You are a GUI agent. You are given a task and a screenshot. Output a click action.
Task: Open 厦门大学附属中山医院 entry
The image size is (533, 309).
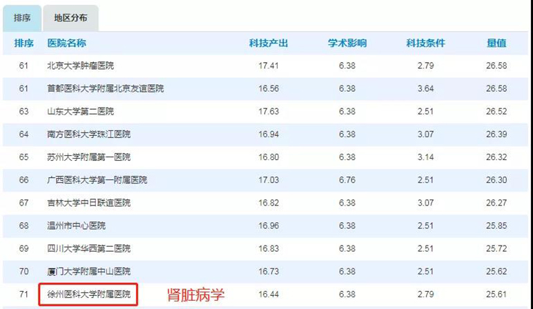click(x=88, y=271)
